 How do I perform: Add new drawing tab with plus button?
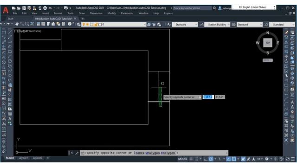click(x=83, y=19)
